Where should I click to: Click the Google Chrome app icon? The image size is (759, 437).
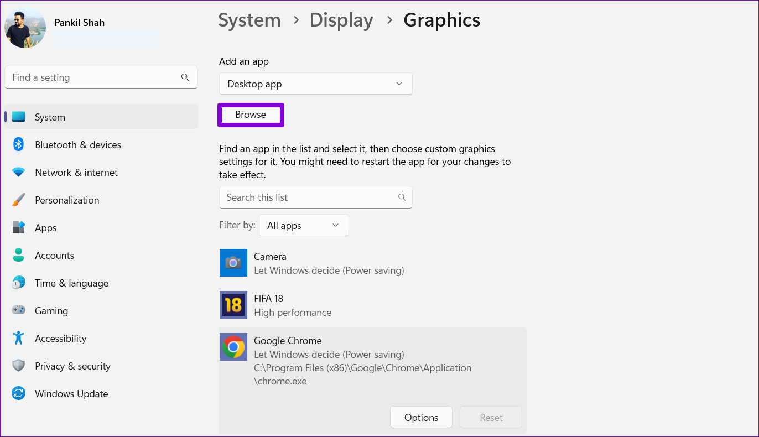233,347
